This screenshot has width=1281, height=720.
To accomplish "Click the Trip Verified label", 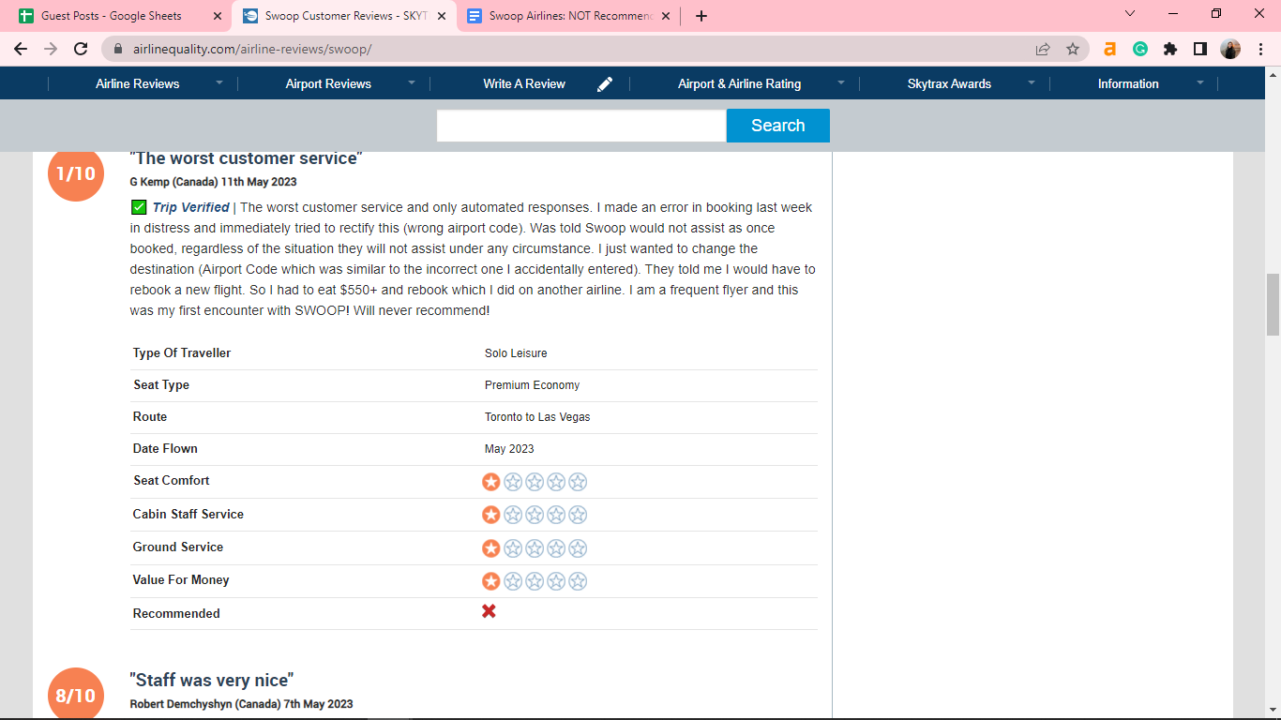I will [190, 207].
